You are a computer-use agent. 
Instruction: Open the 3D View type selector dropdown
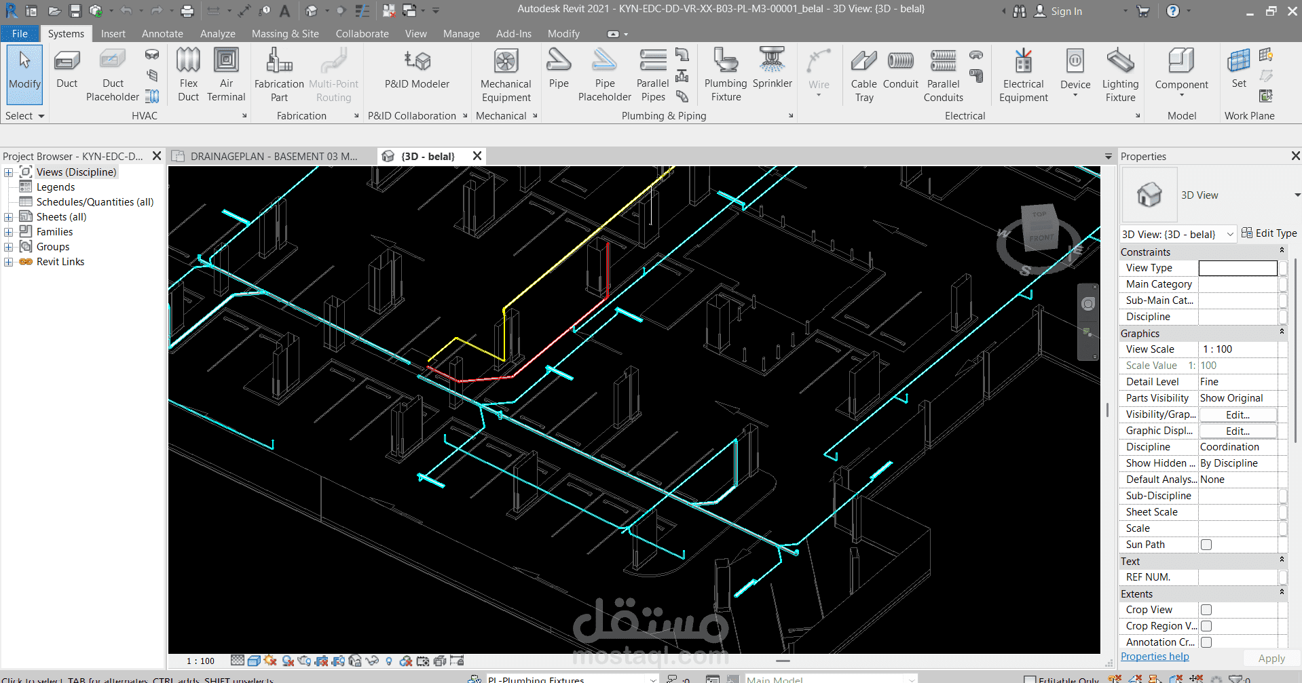(1297, 195)
